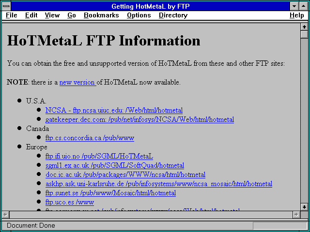
Task: Click the horizontal scrollbar right arrow
Action: 296,215
